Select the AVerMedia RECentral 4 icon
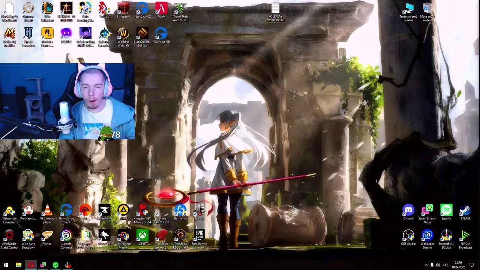The image size is (480, 270). coord(180,239)
